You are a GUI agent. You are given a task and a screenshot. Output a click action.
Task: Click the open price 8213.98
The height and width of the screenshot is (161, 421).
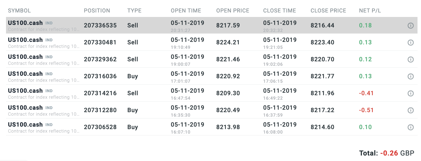(228, 127)
